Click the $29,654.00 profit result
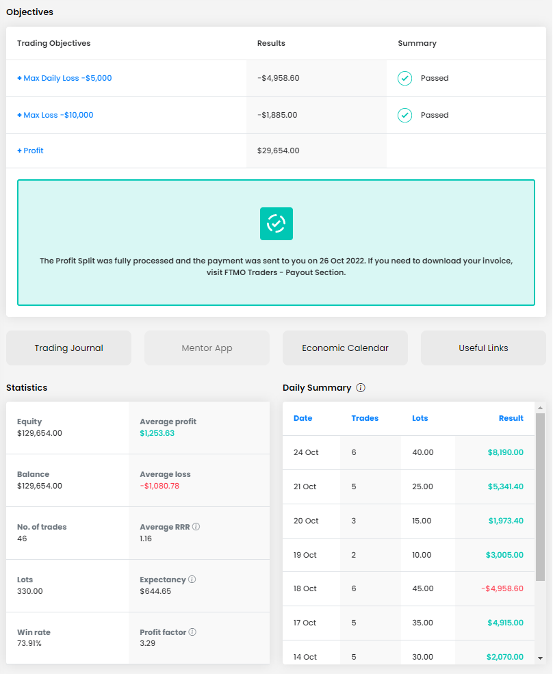This screenshot has width=553, height=674. (279, 151)
